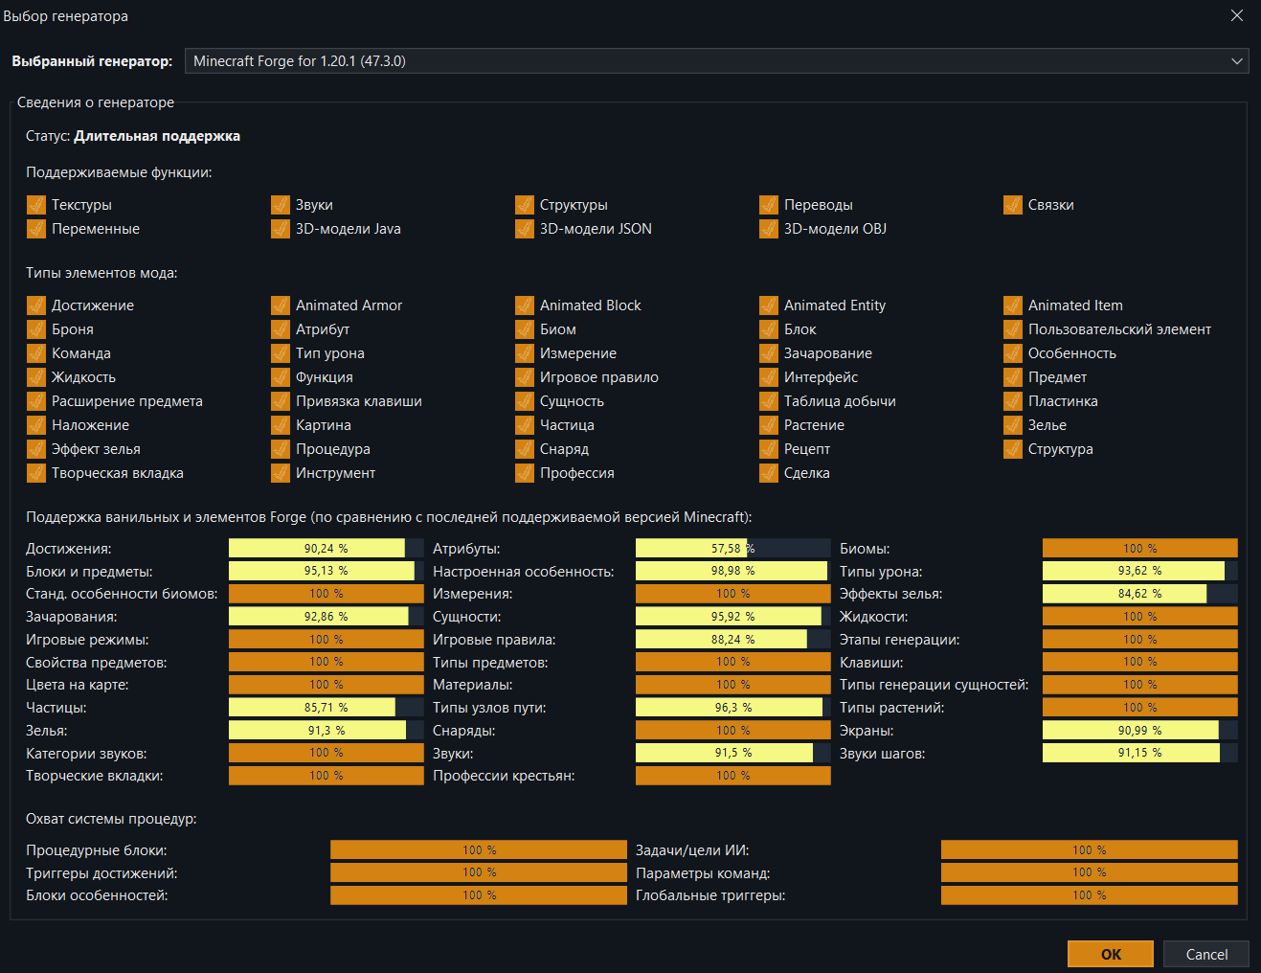Click the Игровые правила 88,24 % bar
Image resolution: width=1261 pixels, height=973 pixels.
point(733,639)
